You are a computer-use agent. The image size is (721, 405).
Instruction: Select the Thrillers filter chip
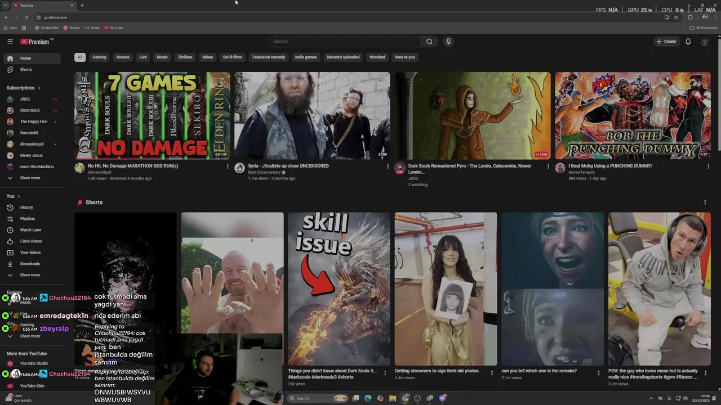(x=185, y=57)
